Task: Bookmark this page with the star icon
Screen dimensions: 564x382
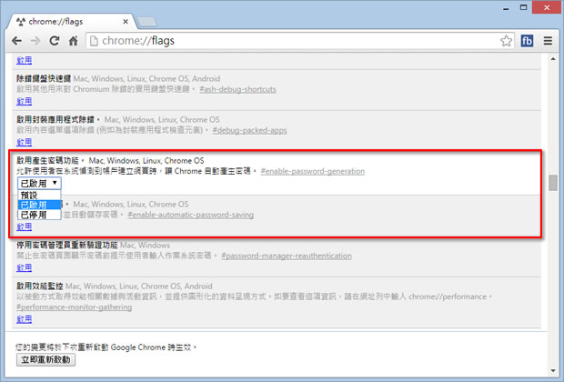Action: [506, 41]
